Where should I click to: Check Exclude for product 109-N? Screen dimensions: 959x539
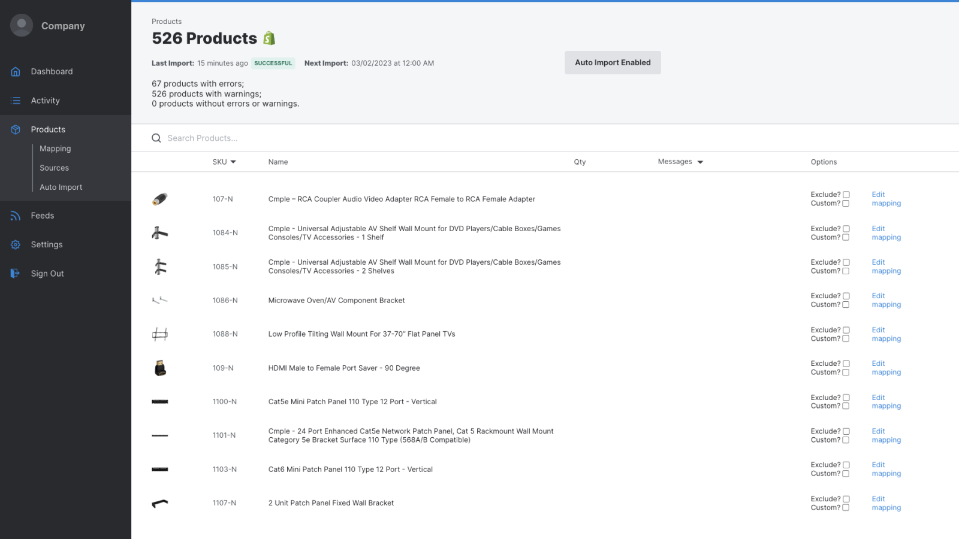(846, 364)
